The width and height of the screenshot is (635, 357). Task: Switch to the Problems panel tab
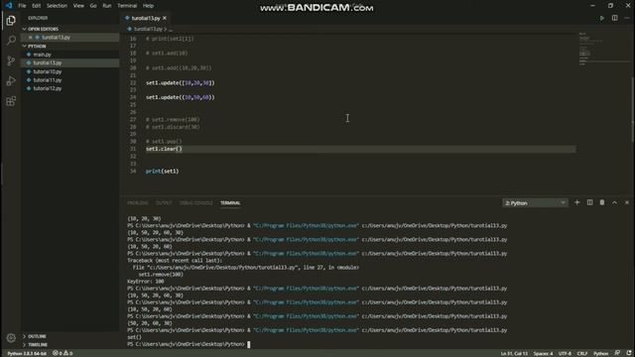pyautogui.click(x=138, y=202)
